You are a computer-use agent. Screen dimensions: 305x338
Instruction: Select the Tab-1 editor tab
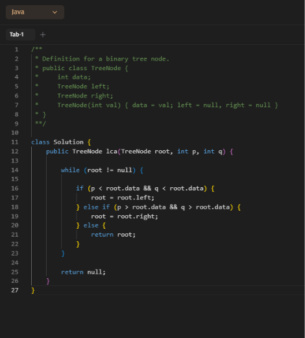[x=20, y=34]
